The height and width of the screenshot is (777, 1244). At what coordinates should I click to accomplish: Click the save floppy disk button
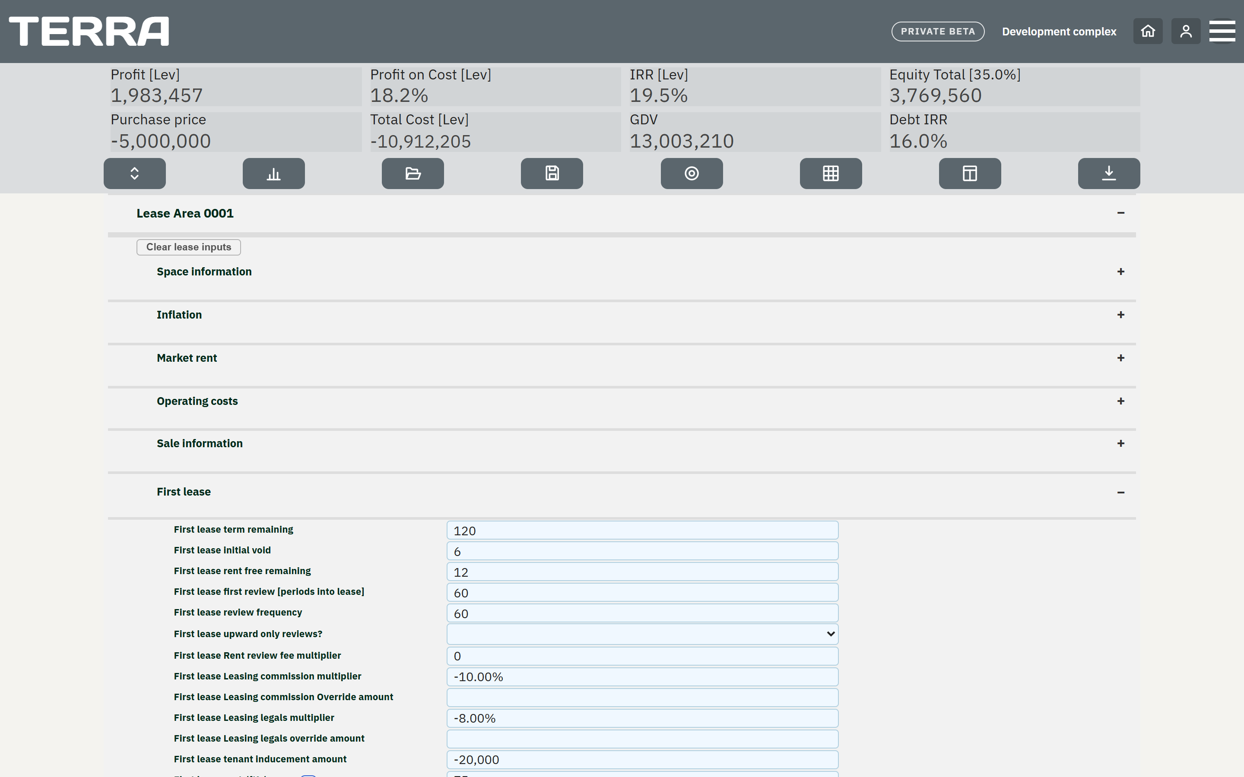552,173
